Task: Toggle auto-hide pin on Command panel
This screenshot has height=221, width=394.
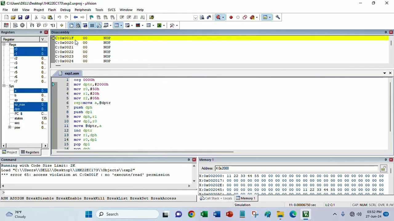Action: [189, 160]
